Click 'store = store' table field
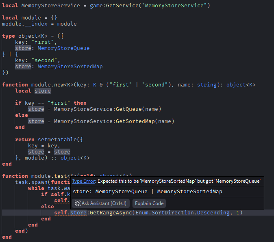This screenshot has width=274, height=242. [49, 152]
